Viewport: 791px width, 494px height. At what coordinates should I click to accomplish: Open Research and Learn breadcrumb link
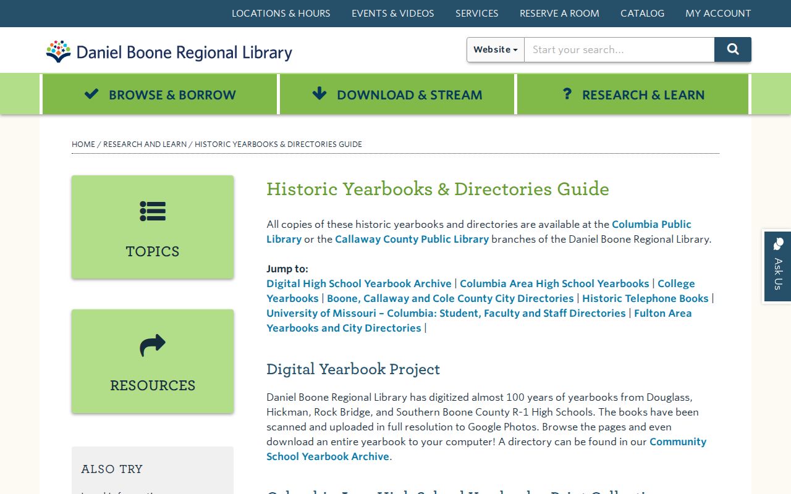[145, 144]
